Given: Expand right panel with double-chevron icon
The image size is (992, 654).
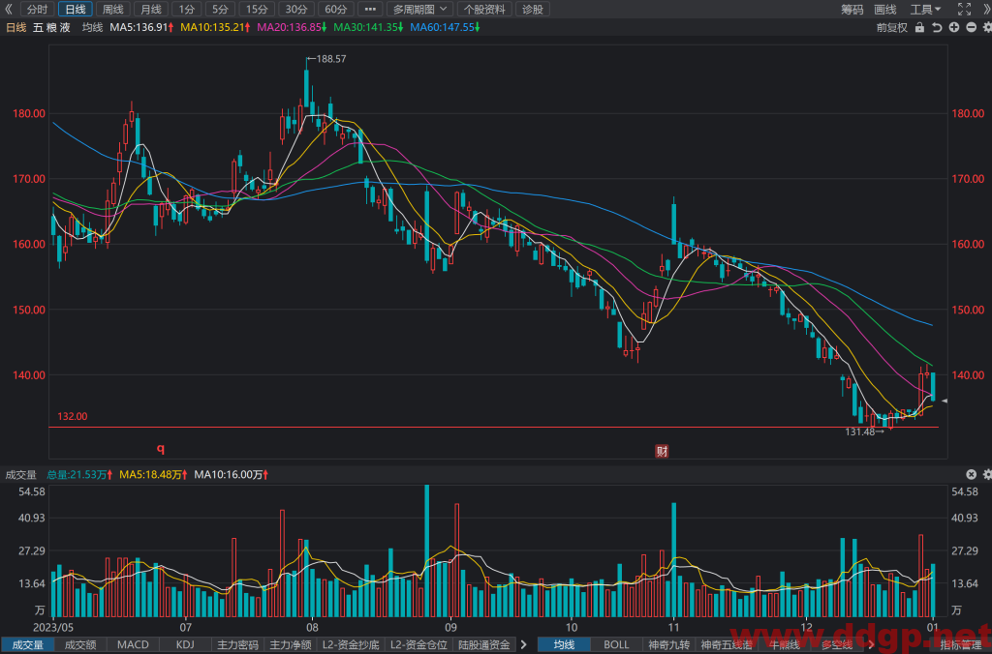Looking at the screenshot, I should point(987,9).
